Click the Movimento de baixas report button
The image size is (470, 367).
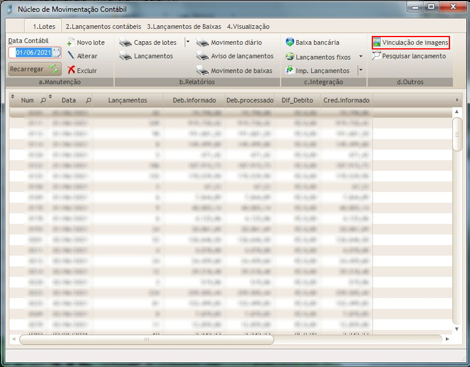point(202,71)
